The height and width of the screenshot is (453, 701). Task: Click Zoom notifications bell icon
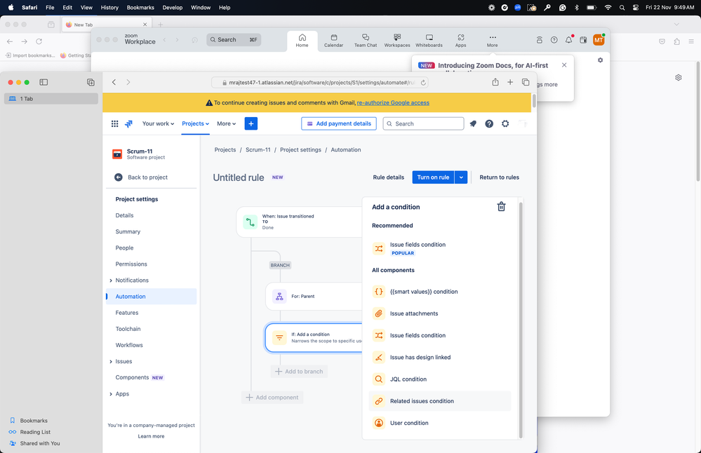(x=568, y=40)
